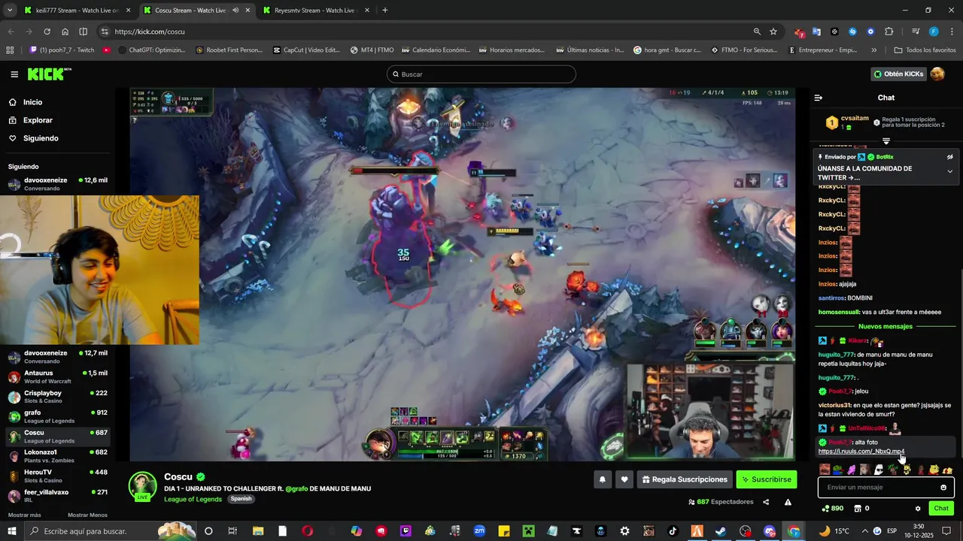Open Siguiendo in the sidebar
Viewport: 963px width, 541px height.
click(41, 138)
